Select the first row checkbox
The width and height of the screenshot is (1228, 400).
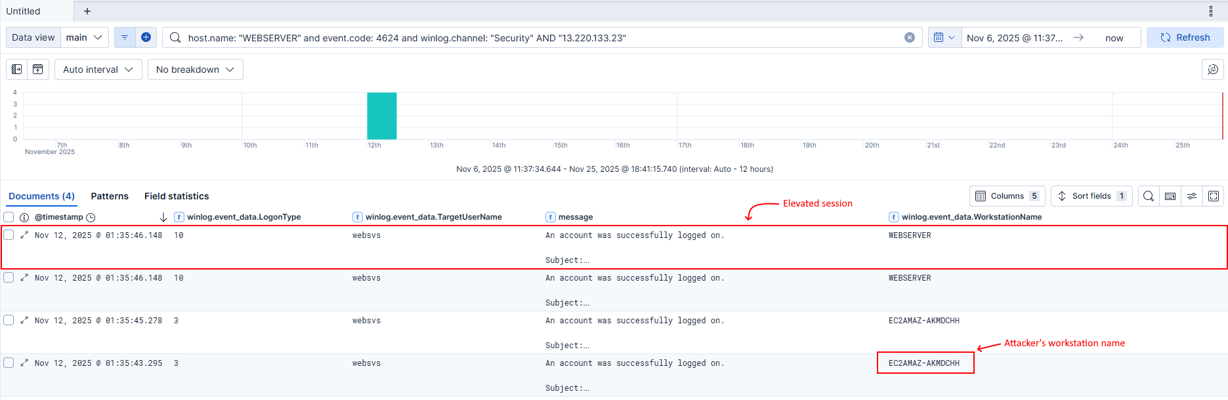(9, 235)
